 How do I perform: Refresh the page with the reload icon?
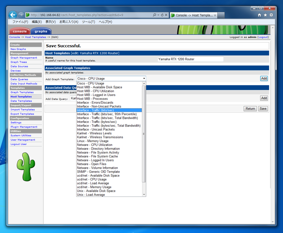pyautogui.click(x=162, y=15)
